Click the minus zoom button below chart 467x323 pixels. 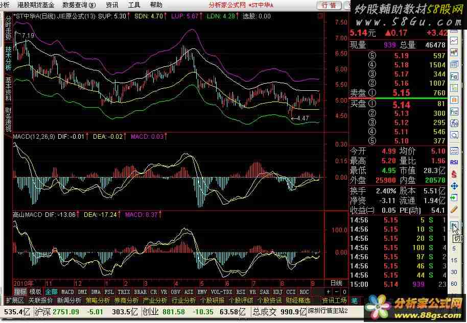(337, 292)
